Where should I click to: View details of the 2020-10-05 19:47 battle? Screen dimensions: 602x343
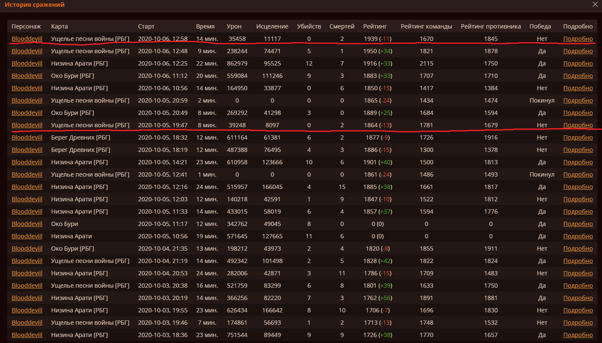578,125
